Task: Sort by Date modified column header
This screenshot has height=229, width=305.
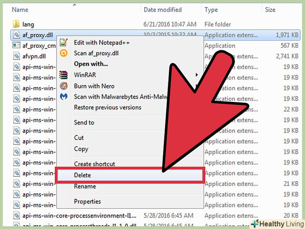Action: (x=163, y=10)
